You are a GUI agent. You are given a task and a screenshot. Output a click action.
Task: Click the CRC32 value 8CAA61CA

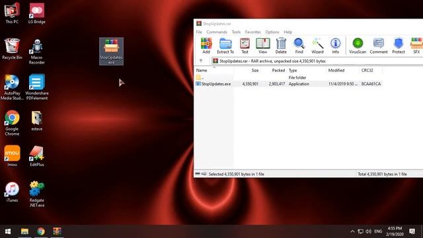tap(371, 84)
